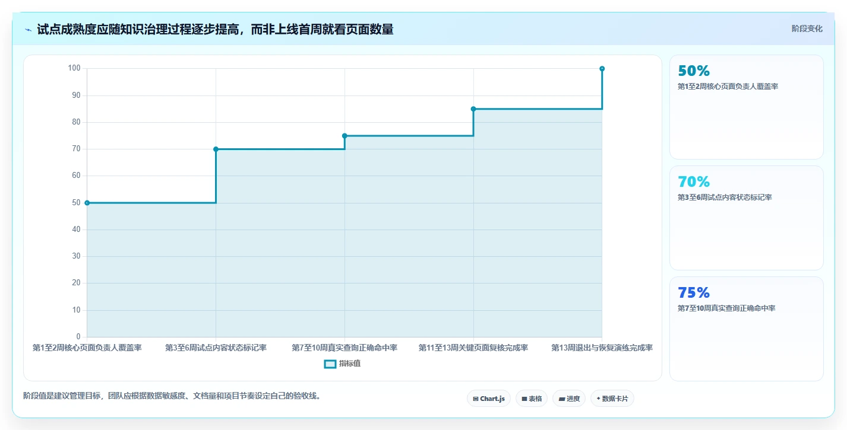Click y-axis tick label 10
This screenshot has height=430, width=847.
pyautogui.click(x=76, y=310)
